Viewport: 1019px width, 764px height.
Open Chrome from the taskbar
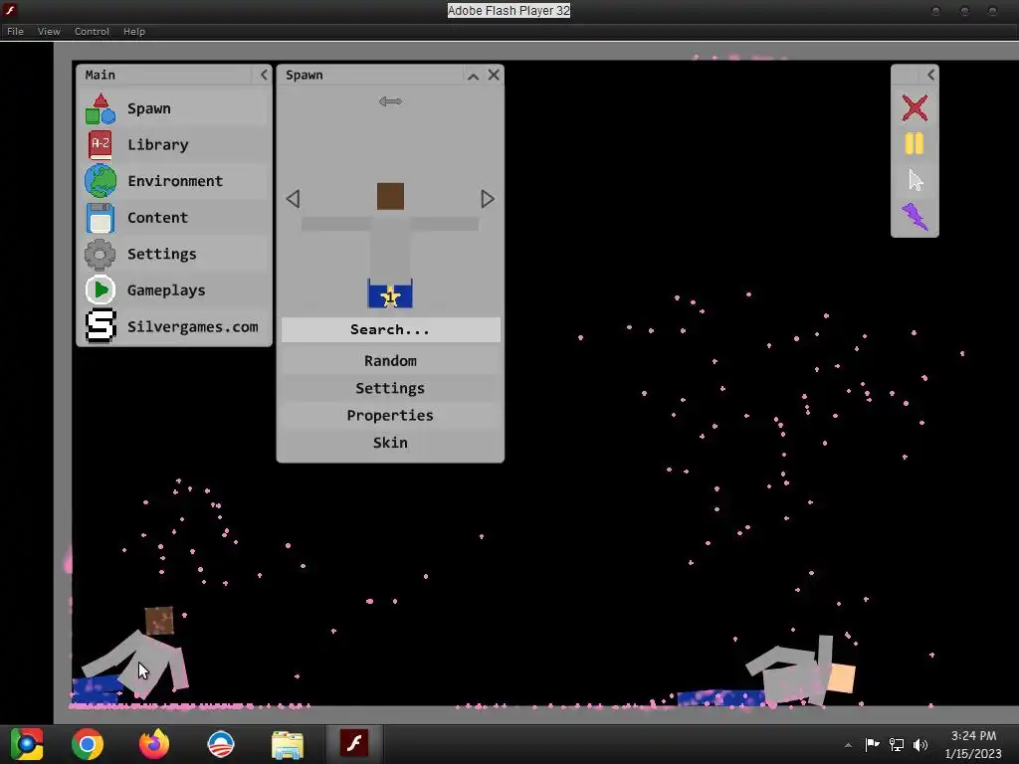88,744
